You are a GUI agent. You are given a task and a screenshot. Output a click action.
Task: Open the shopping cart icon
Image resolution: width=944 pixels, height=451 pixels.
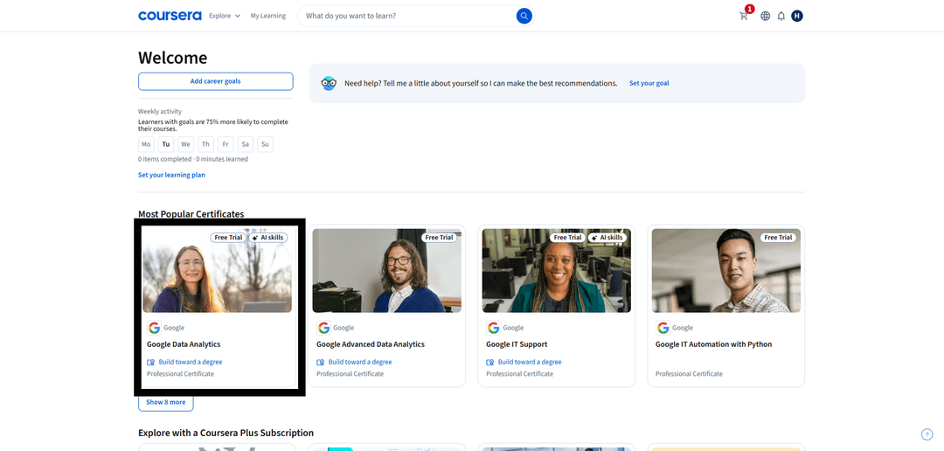(744, 17)
